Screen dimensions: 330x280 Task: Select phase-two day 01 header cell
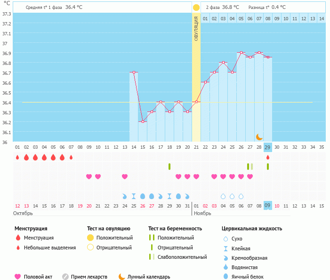(x=205, y=18)
